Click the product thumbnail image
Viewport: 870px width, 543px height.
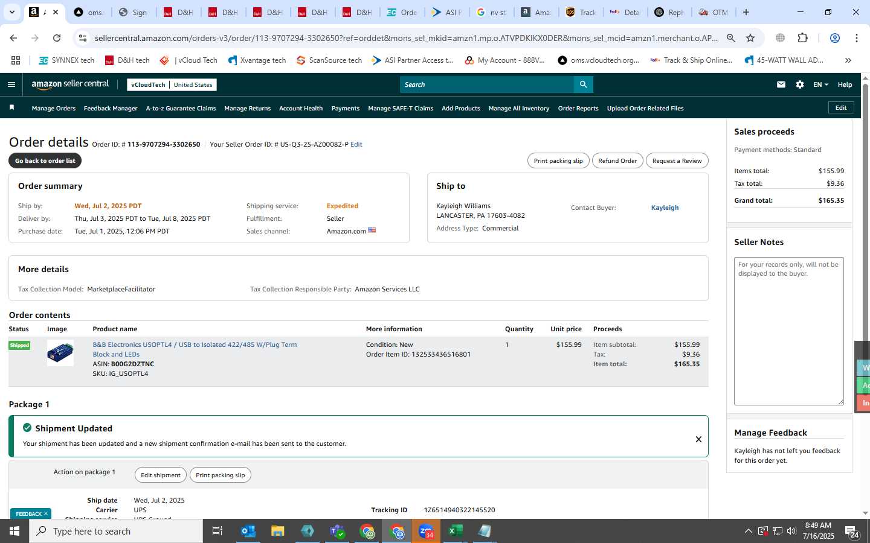pyautogui.click(x=60, y=353)
